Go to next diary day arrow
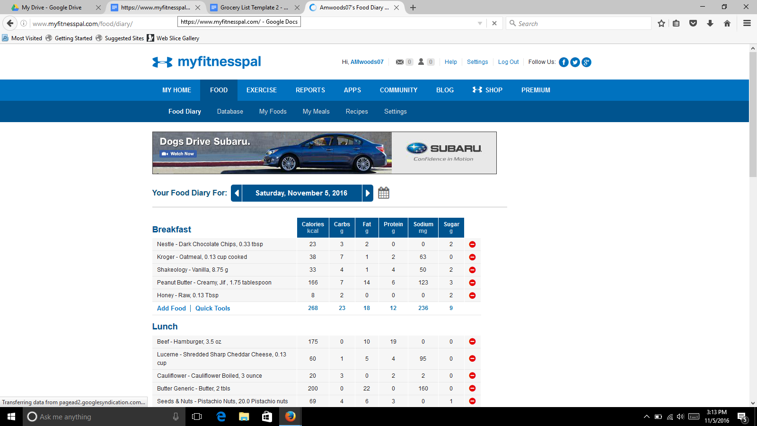 (368, 193)
